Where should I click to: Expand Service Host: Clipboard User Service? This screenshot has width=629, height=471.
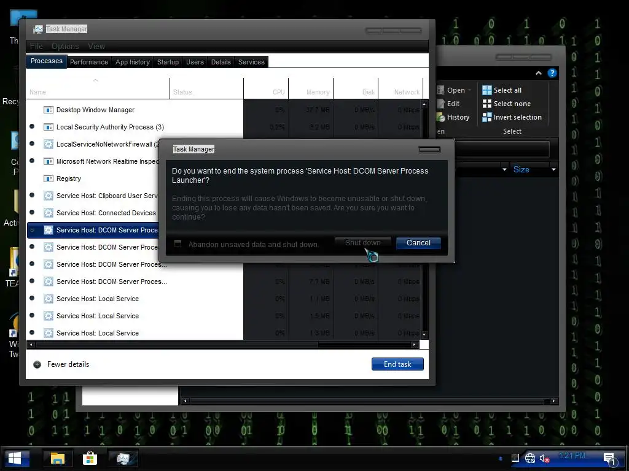[32, 196]
